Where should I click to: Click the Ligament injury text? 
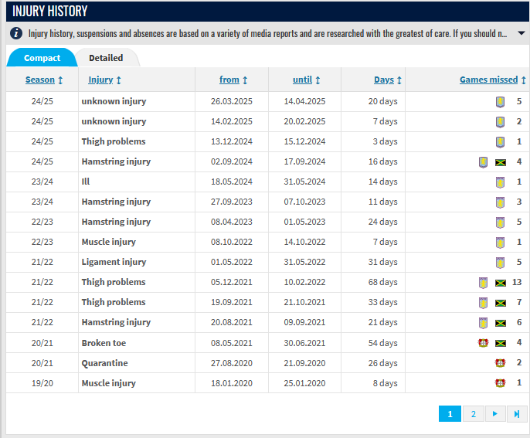tap(114, 263)
